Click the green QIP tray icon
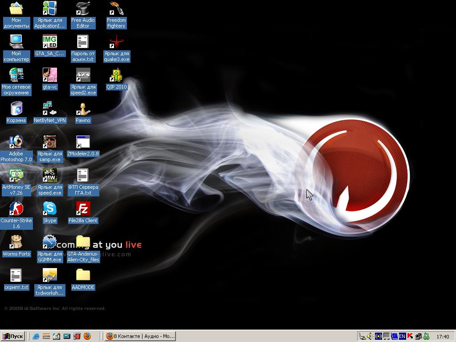456x342 pixels. coord(427,337)
